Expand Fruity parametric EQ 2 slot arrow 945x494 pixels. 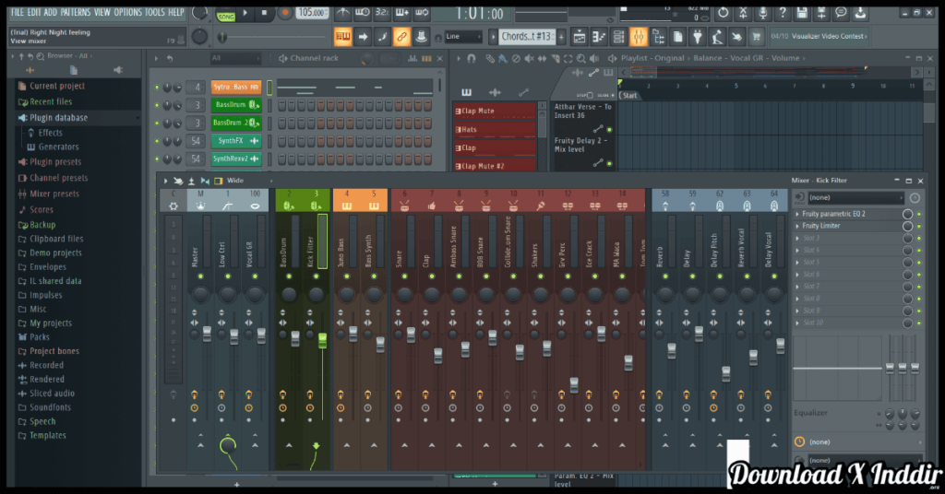(797, 214)
